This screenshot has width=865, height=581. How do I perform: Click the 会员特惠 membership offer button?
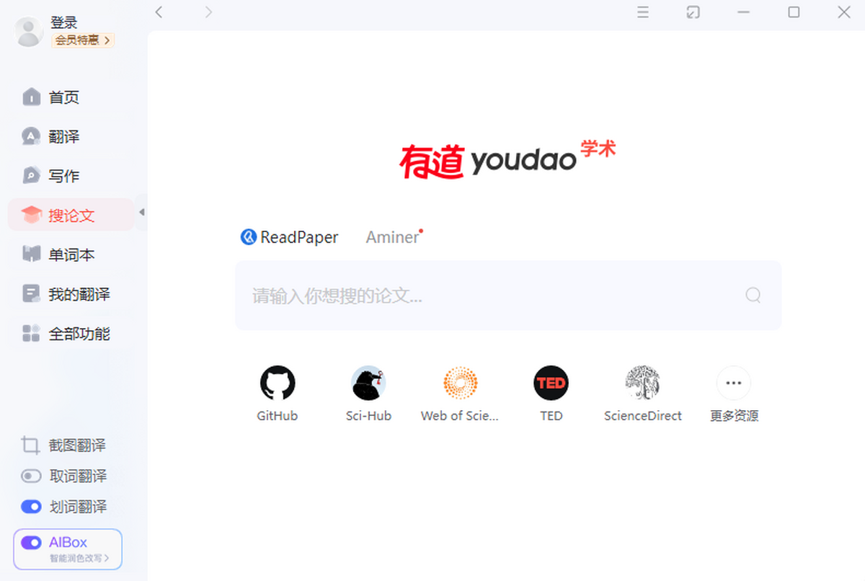pyautogui.click(x=82, y=40)
